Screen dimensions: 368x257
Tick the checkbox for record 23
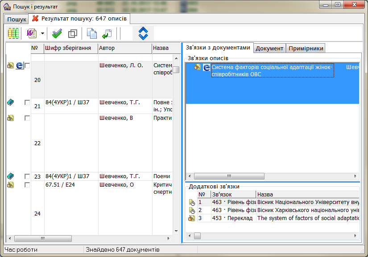click(27, 176)
